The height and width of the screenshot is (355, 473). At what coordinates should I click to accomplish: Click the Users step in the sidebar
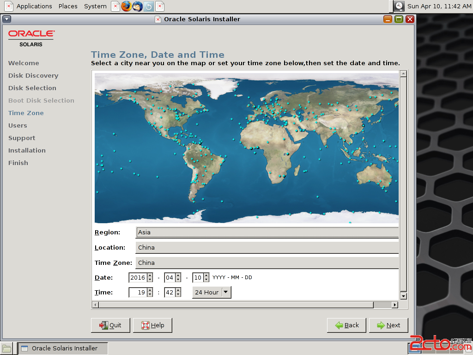18,125
